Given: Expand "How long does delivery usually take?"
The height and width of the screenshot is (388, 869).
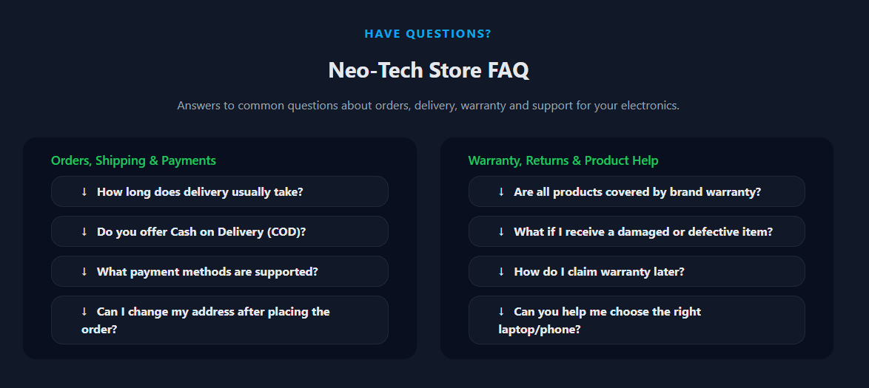Looking at the screenshot, I should pyautogui.click(x=200, y=192).
